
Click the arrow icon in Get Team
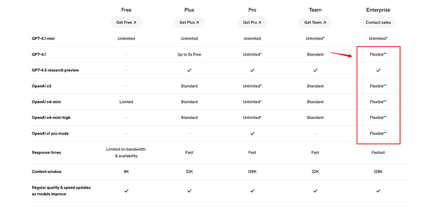[x=325, y=22]
